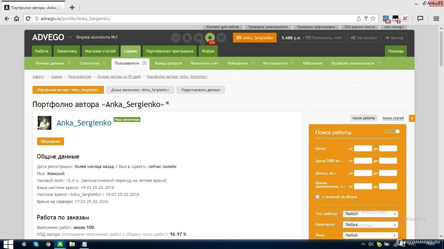The width and height of the screenshot is (444, 249).
Task: Click Редактировать данные button
Action: (201, 90)
